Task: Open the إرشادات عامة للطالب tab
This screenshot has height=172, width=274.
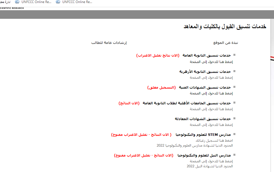Action: click(x=109, y=43)
